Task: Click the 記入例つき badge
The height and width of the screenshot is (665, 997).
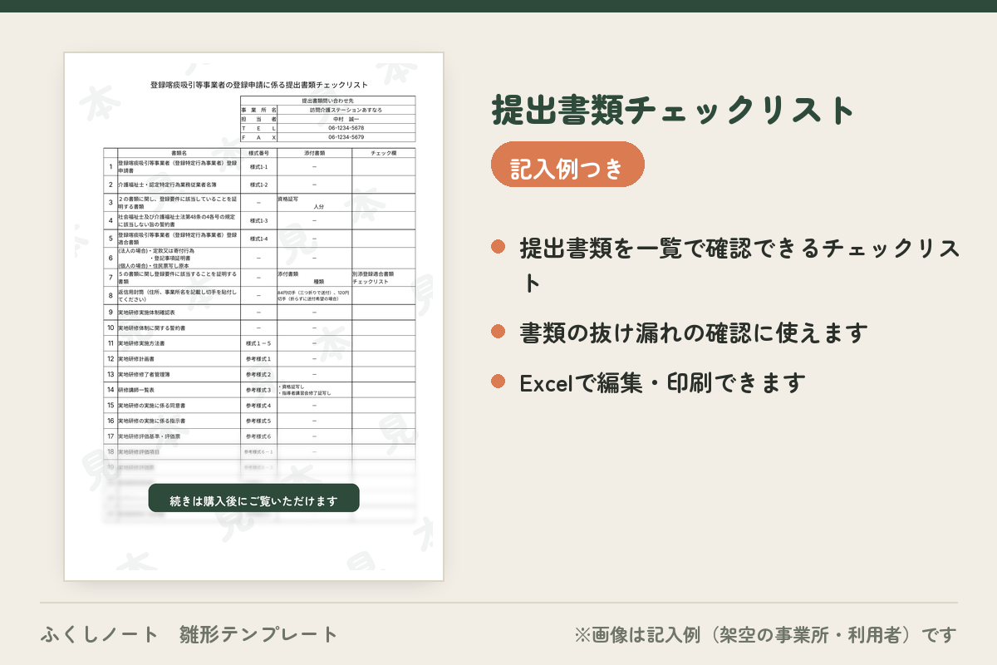Action: point(567,164)
